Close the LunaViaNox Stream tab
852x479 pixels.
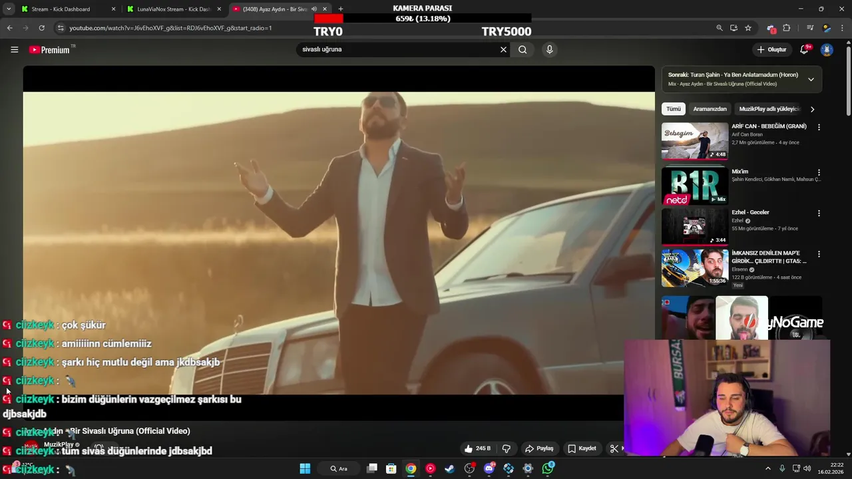[x=219, y=9]
